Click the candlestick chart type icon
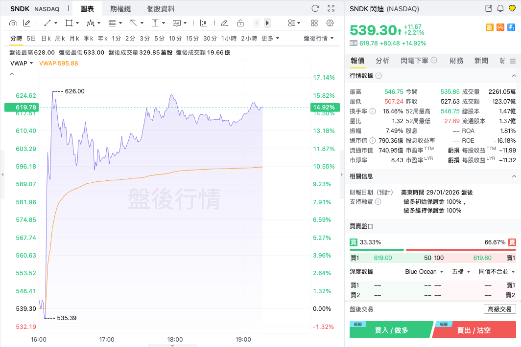Viewport: 521px width, 347px height. point(203,23)
